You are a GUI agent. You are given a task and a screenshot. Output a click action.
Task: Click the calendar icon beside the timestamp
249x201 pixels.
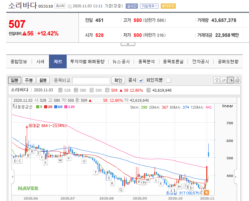tap(69, 6)
